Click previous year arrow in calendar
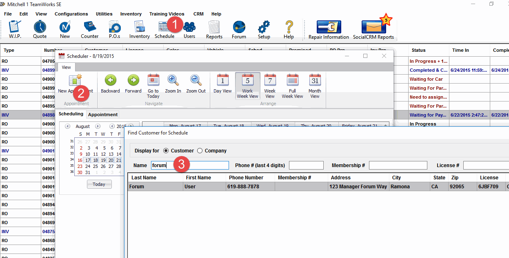 tap(112, 126)
